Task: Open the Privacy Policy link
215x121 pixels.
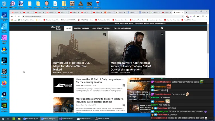Action: click(x=149, y=24)
